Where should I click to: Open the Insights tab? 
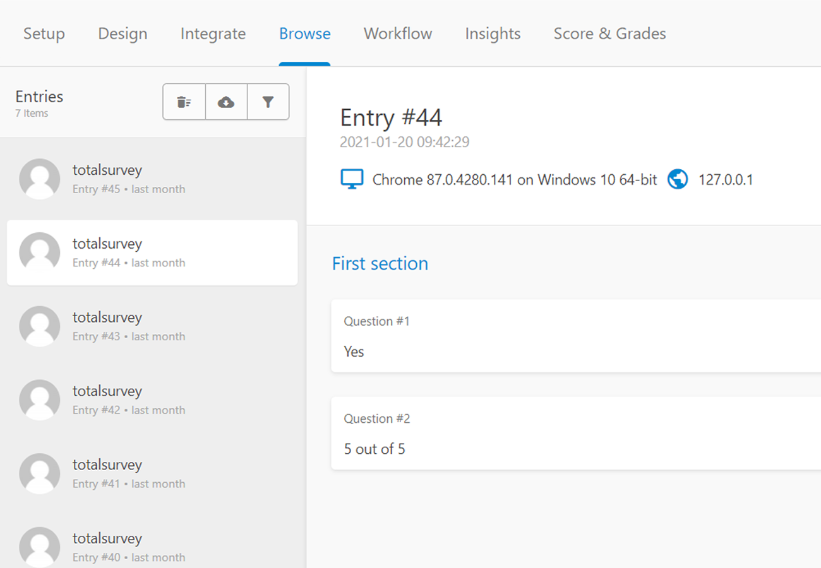[x=493, y=33]
